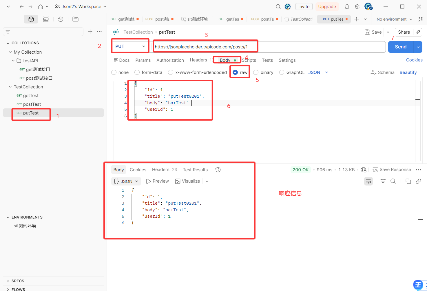Open the History sidebar icon

coord(61,19)
